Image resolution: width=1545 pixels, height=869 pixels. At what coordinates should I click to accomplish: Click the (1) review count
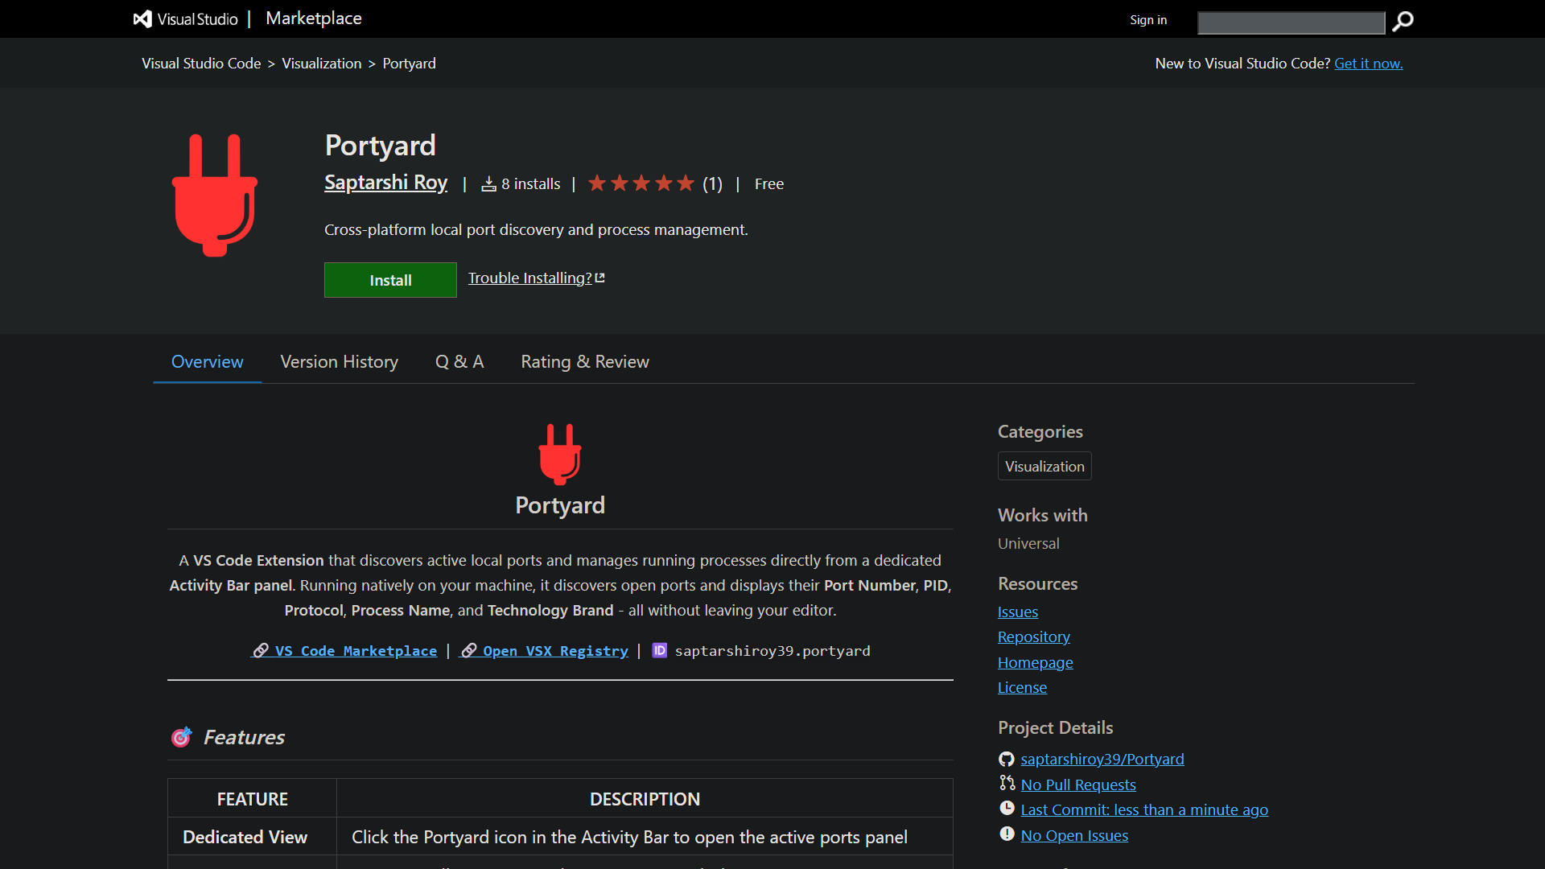(x=712, y=184)
